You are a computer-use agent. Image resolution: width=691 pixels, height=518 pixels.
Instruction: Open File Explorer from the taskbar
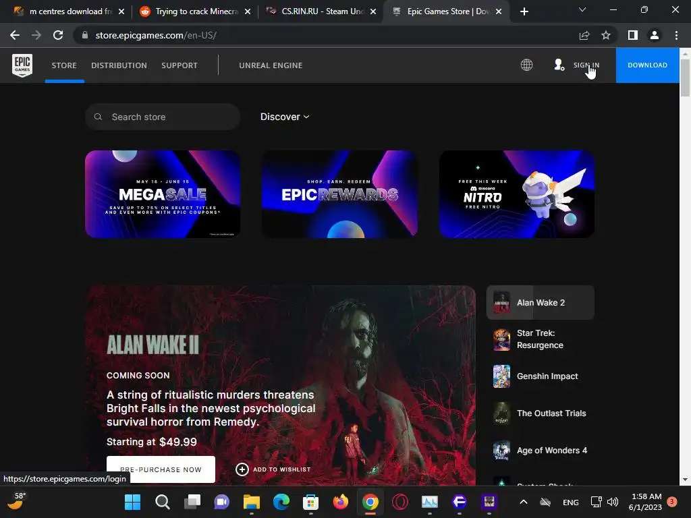[252, 502]
